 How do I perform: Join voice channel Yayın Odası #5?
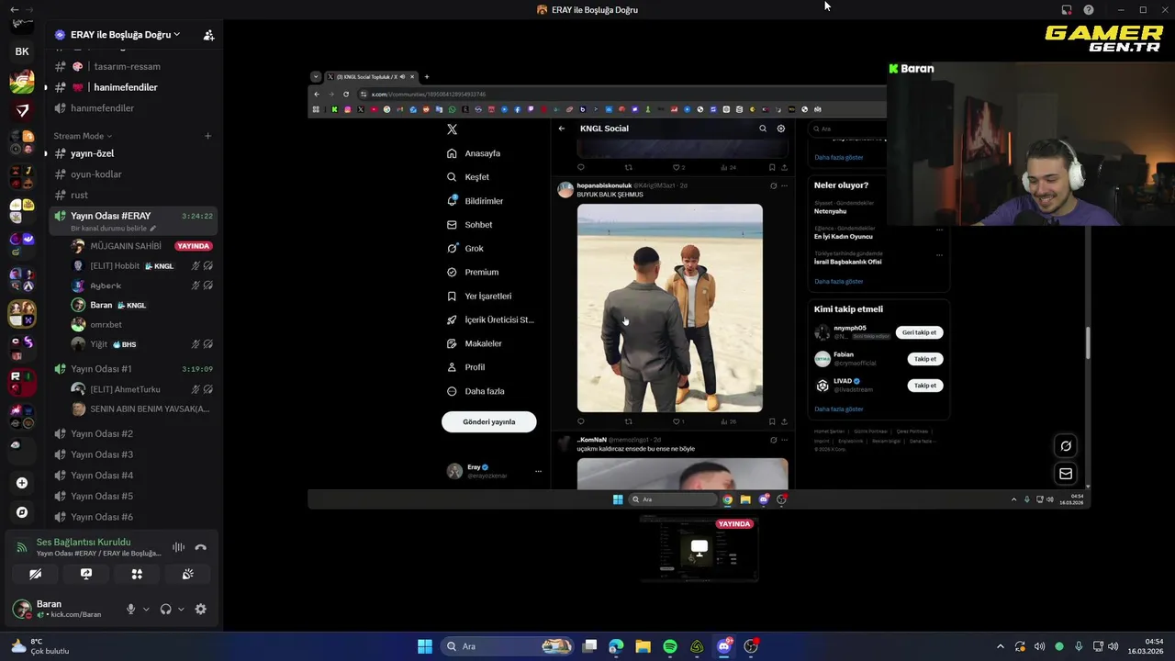click(x=132, y=496)
